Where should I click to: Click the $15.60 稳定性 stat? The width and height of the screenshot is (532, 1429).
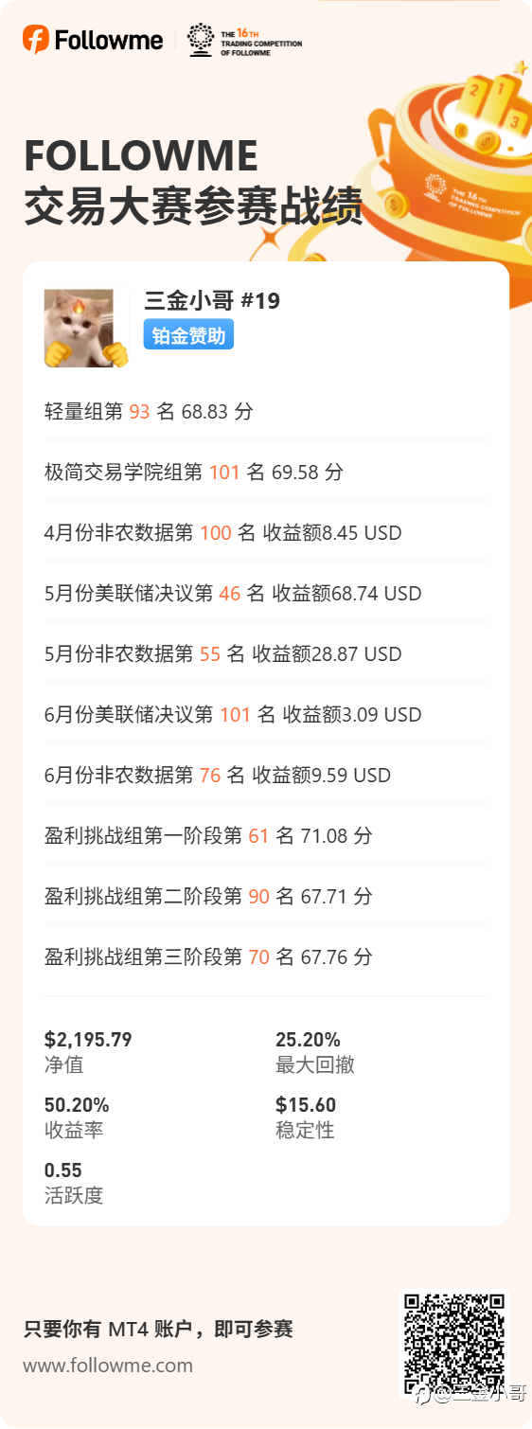306,1116
